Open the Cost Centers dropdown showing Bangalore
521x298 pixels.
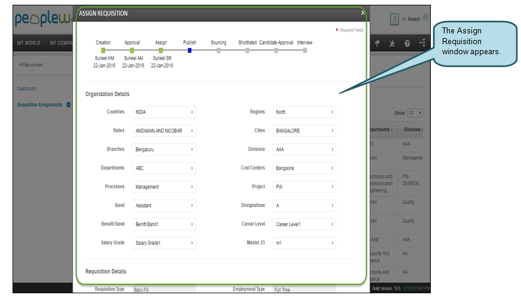[x=304, y=168]
